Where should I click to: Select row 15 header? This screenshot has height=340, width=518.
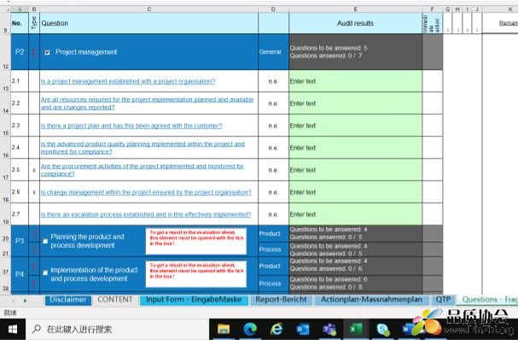tap(5, 126)
